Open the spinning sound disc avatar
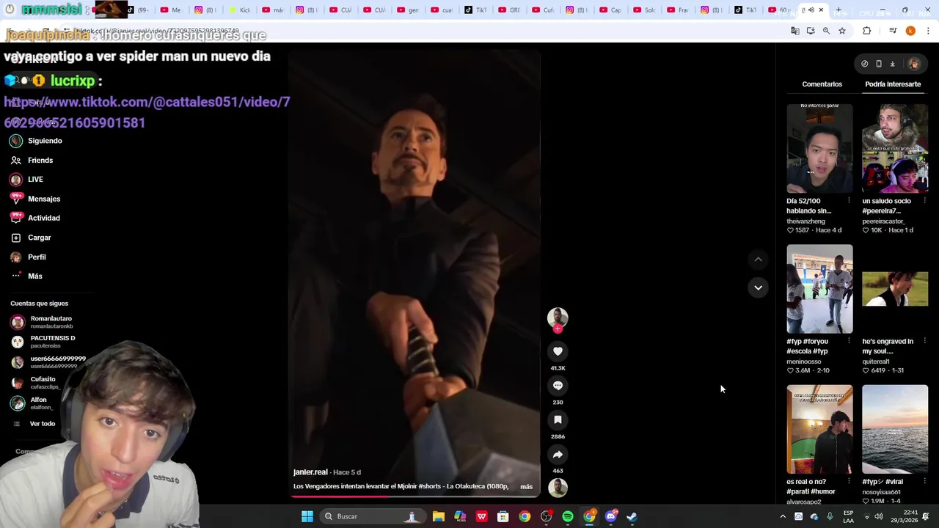The height and width of the screenshot is (528, 939). (558, 488)
